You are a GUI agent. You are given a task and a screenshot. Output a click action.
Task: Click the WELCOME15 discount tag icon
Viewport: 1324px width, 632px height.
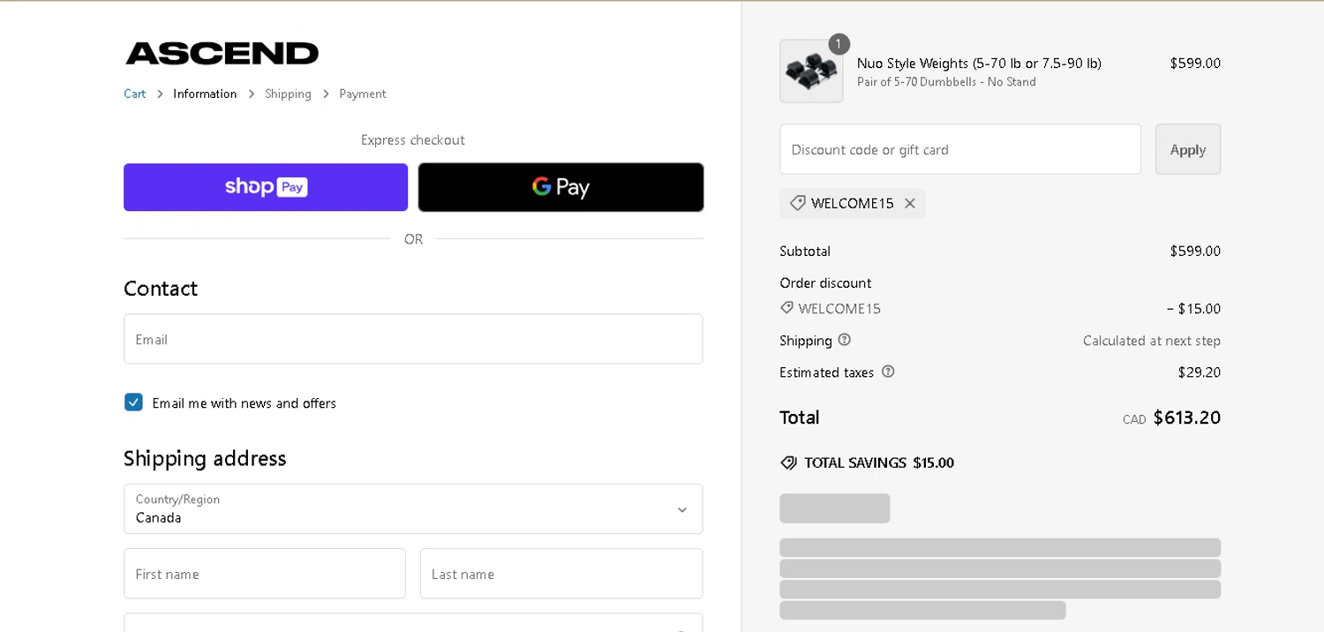(x=798, y=204)
